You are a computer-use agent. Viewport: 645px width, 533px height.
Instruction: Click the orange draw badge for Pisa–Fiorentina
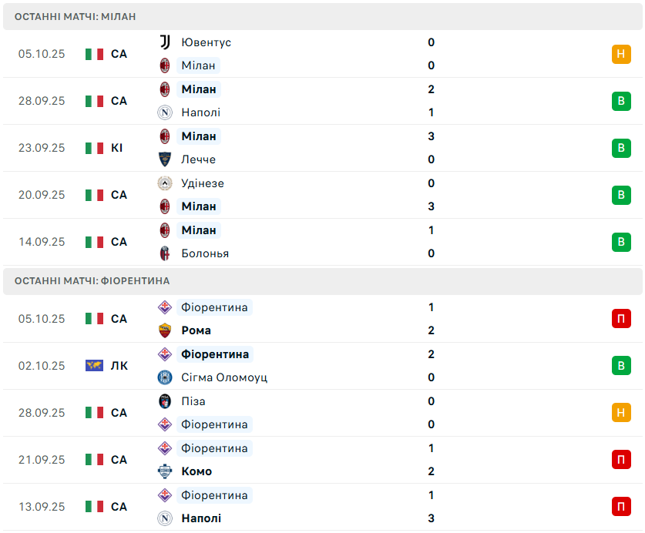point(621,413)
